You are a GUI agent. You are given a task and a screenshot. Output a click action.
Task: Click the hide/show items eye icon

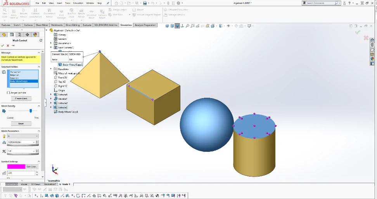click(x=228, y=26)
